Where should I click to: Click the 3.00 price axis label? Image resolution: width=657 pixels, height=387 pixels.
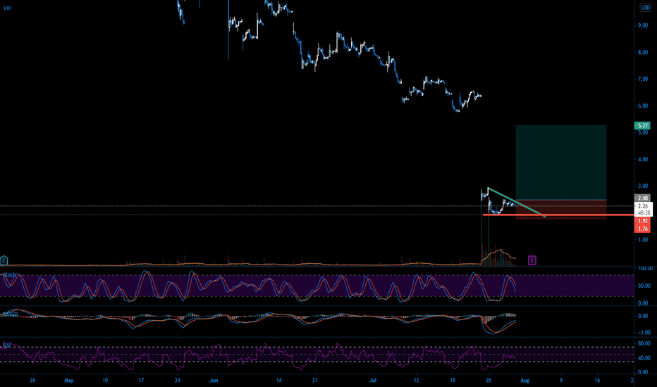coord(643,186)
